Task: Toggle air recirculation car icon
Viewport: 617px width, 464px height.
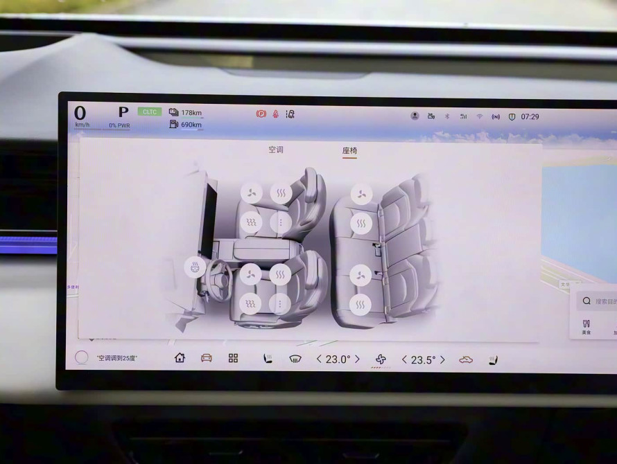Action: pyautogui.click(x=465, y=360)
